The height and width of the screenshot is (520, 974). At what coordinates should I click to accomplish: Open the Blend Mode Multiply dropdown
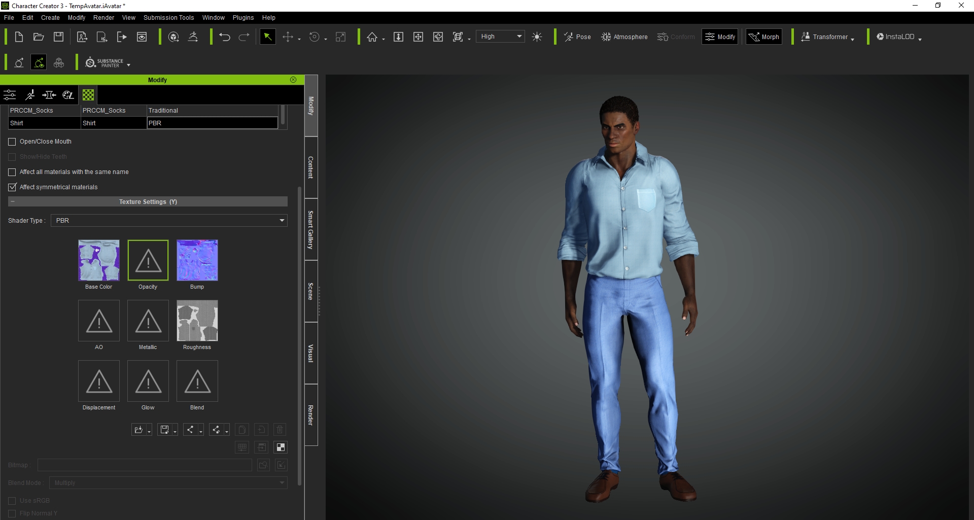pyautogui.click(x=169, y=482)
